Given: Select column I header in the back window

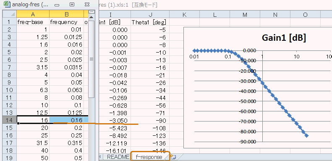Looking at the screenshot, I should pyautogui.click(x=114, y=14).
